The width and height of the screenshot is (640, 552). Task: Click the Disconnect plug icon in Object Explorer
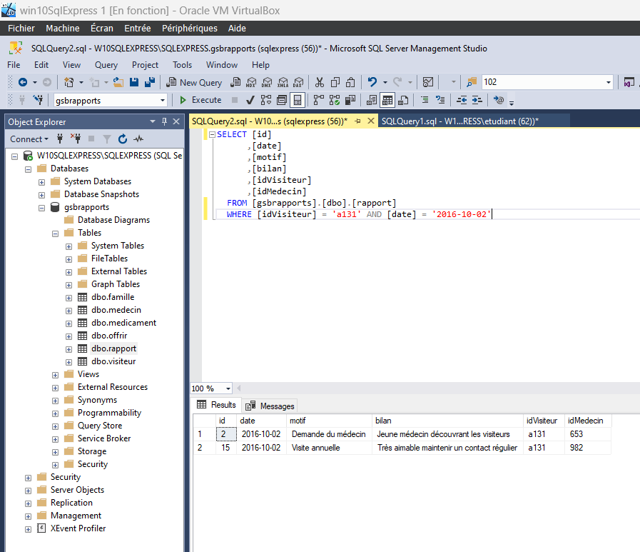[x=76, y=139]
